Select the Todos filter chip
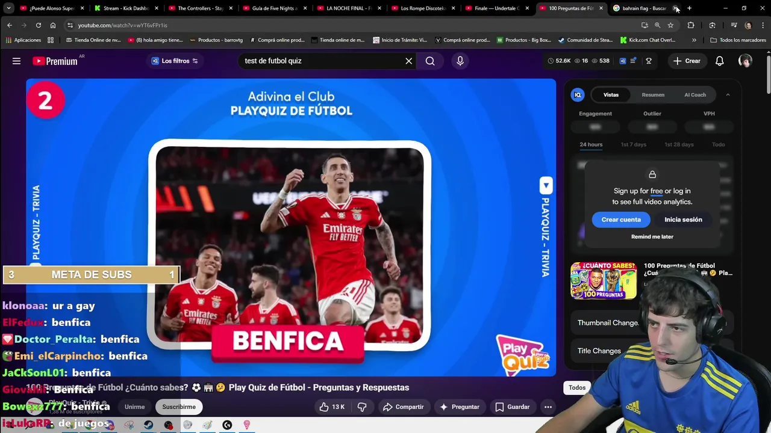 pos(577,387)
